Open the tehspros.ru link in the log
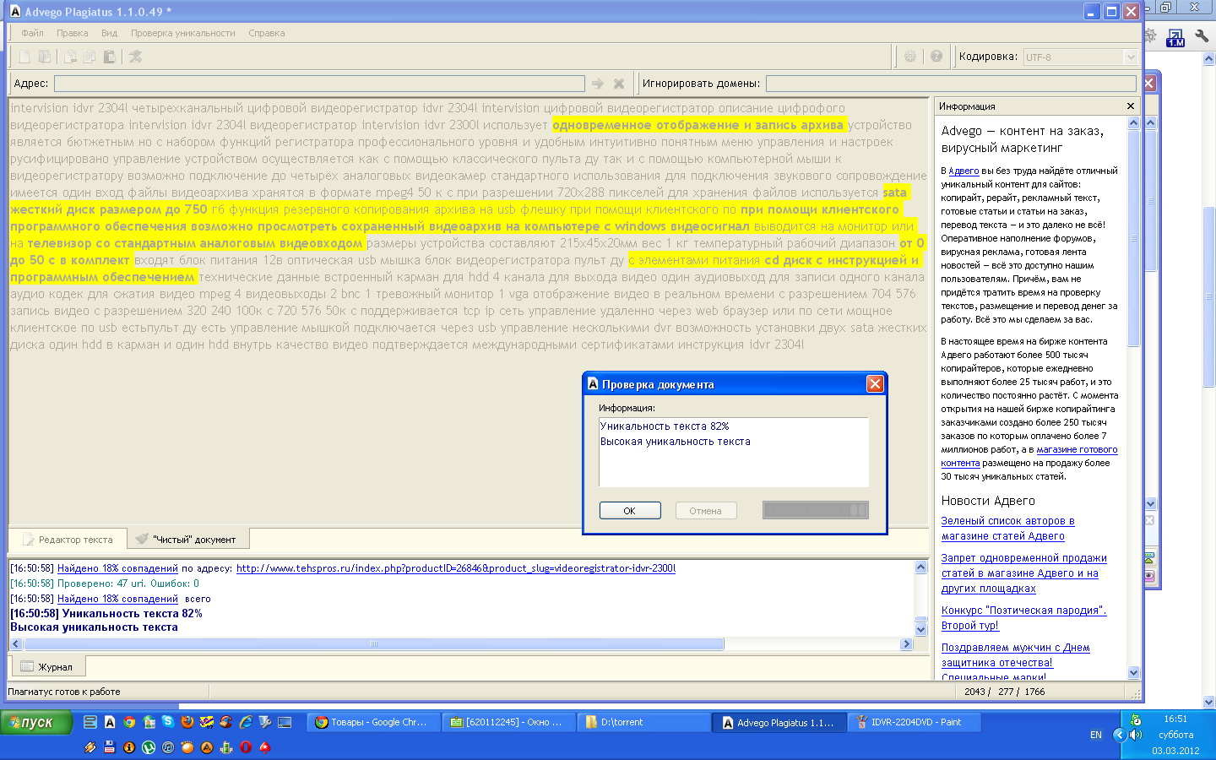Screen dimensions: 1216x760 click(x=456, y=568)
